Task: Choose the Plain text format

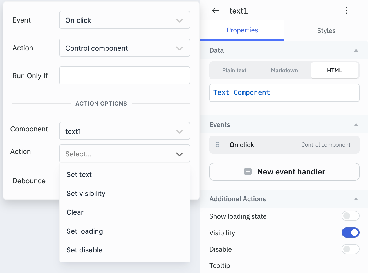Action: 234,70
